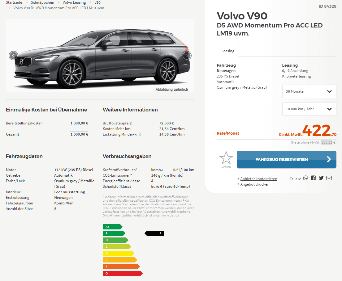Share offer on Twitter icon
342x281 pixels.
point(321,178)
